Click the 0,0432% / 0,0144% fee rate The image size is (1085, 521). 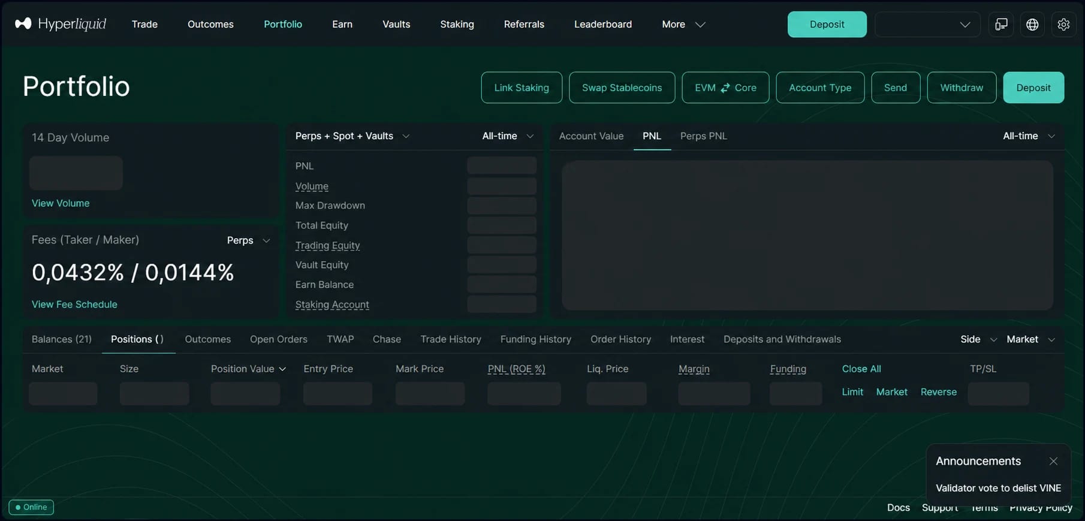pyautogui.click(x=133, y=272)
